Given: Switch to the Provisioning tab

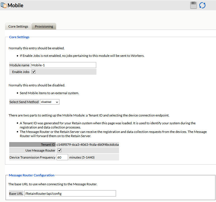Looking at the screenshot, I should (x=44, y=26).
